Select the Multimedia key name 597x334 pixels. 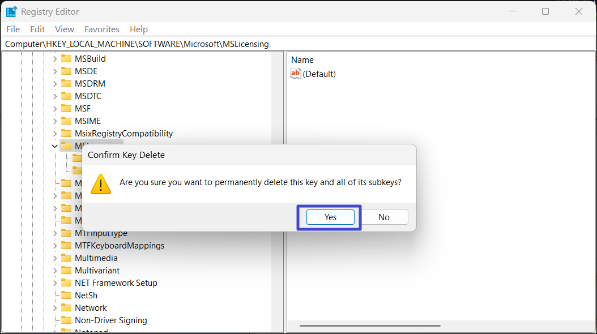pos(96,258)
